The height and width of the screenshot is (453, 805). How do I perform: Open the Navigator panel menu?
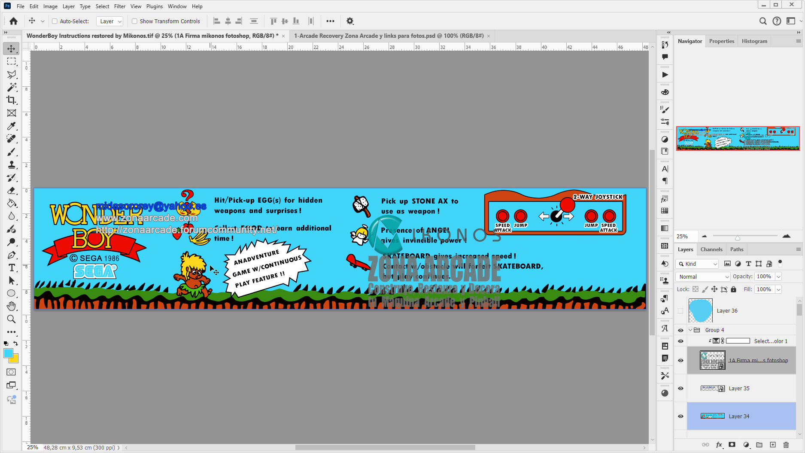pos(799,41)
